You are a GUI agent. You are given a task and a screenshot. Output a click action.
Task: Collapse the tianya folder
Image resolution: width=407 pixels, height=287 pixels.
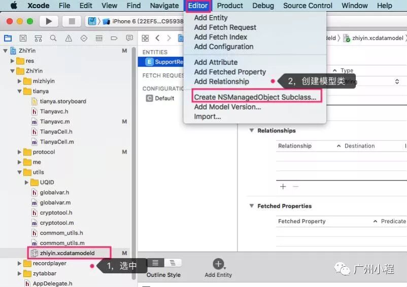pos(19,91)
